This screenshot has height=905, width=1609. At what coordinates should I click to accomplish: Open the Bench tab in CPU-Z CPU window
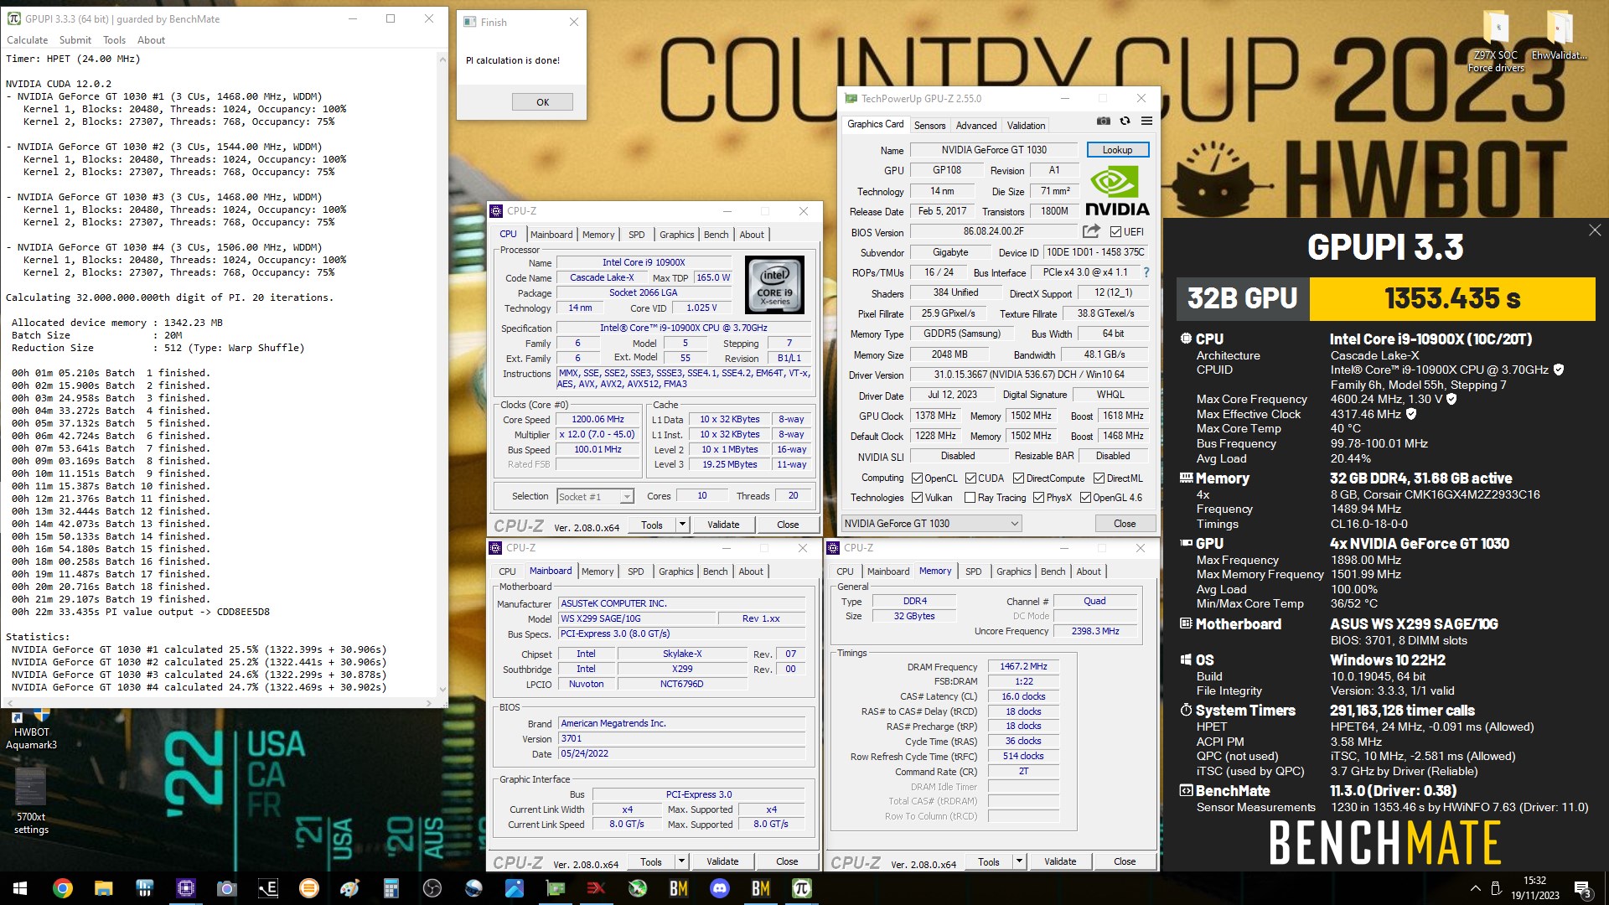coord(716,235)
